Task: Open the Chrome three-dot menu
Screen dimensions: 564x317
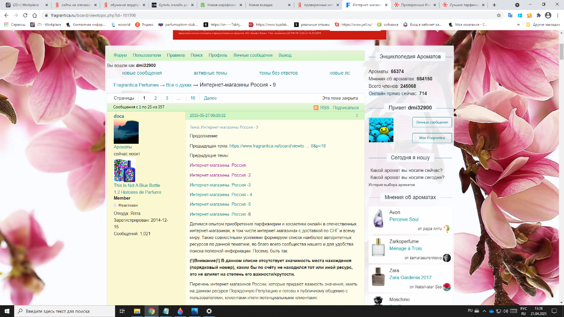Action: point(557,15)
